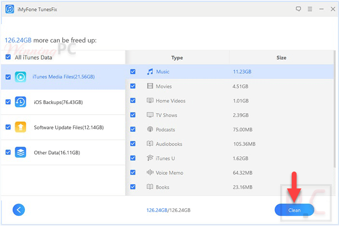Click the 105.36MB size value
This screenshot has width=339, height=226.
pyautogui.click(x=244, y=144)
